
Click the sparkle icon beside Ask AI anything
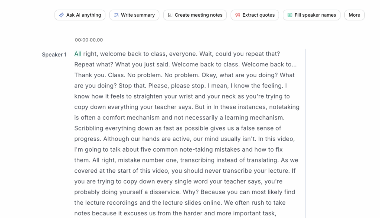click(x=62, y=15)
